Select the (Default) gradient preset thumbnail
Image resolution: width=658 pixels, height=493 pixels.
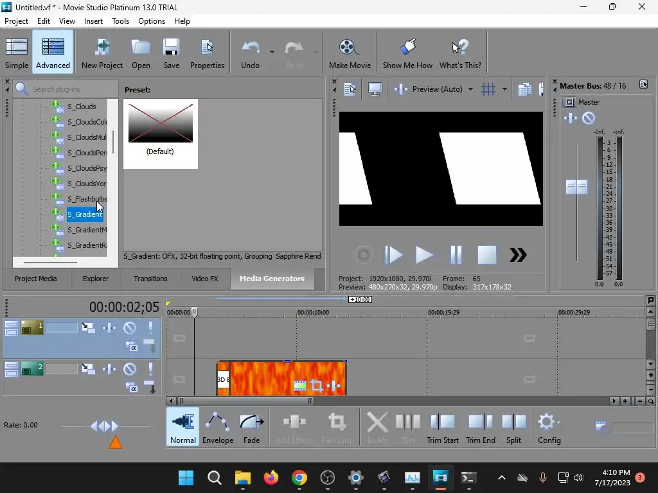(x=160, y=134)
